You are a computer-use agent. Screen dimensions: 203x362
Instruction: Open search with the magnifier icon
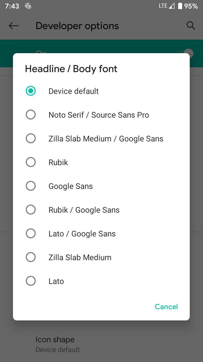[191, 26]
